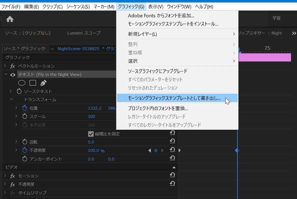Expand the ソーステキスト property
This screenshot has height=199, width=297.
[11, 91]
